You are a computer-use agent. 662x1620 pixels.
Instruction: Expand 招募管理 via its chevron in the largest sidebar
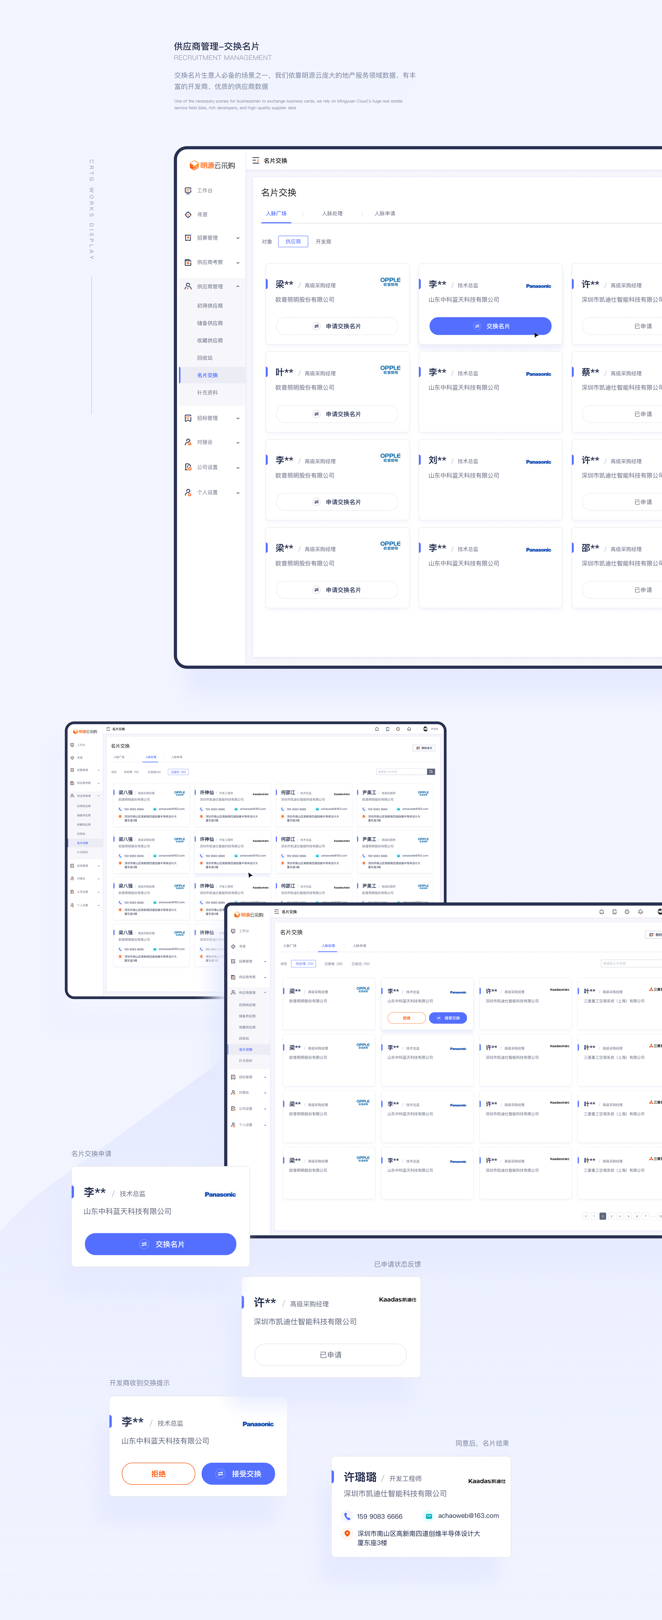[x=238, y=238]
